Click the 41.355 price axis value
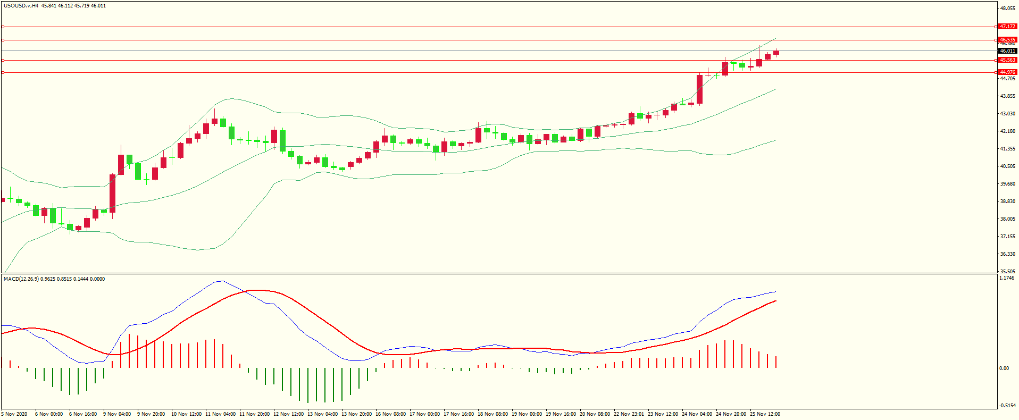Image resolution: width=1019 pixels, height=420 pixels. [1007, 149]
